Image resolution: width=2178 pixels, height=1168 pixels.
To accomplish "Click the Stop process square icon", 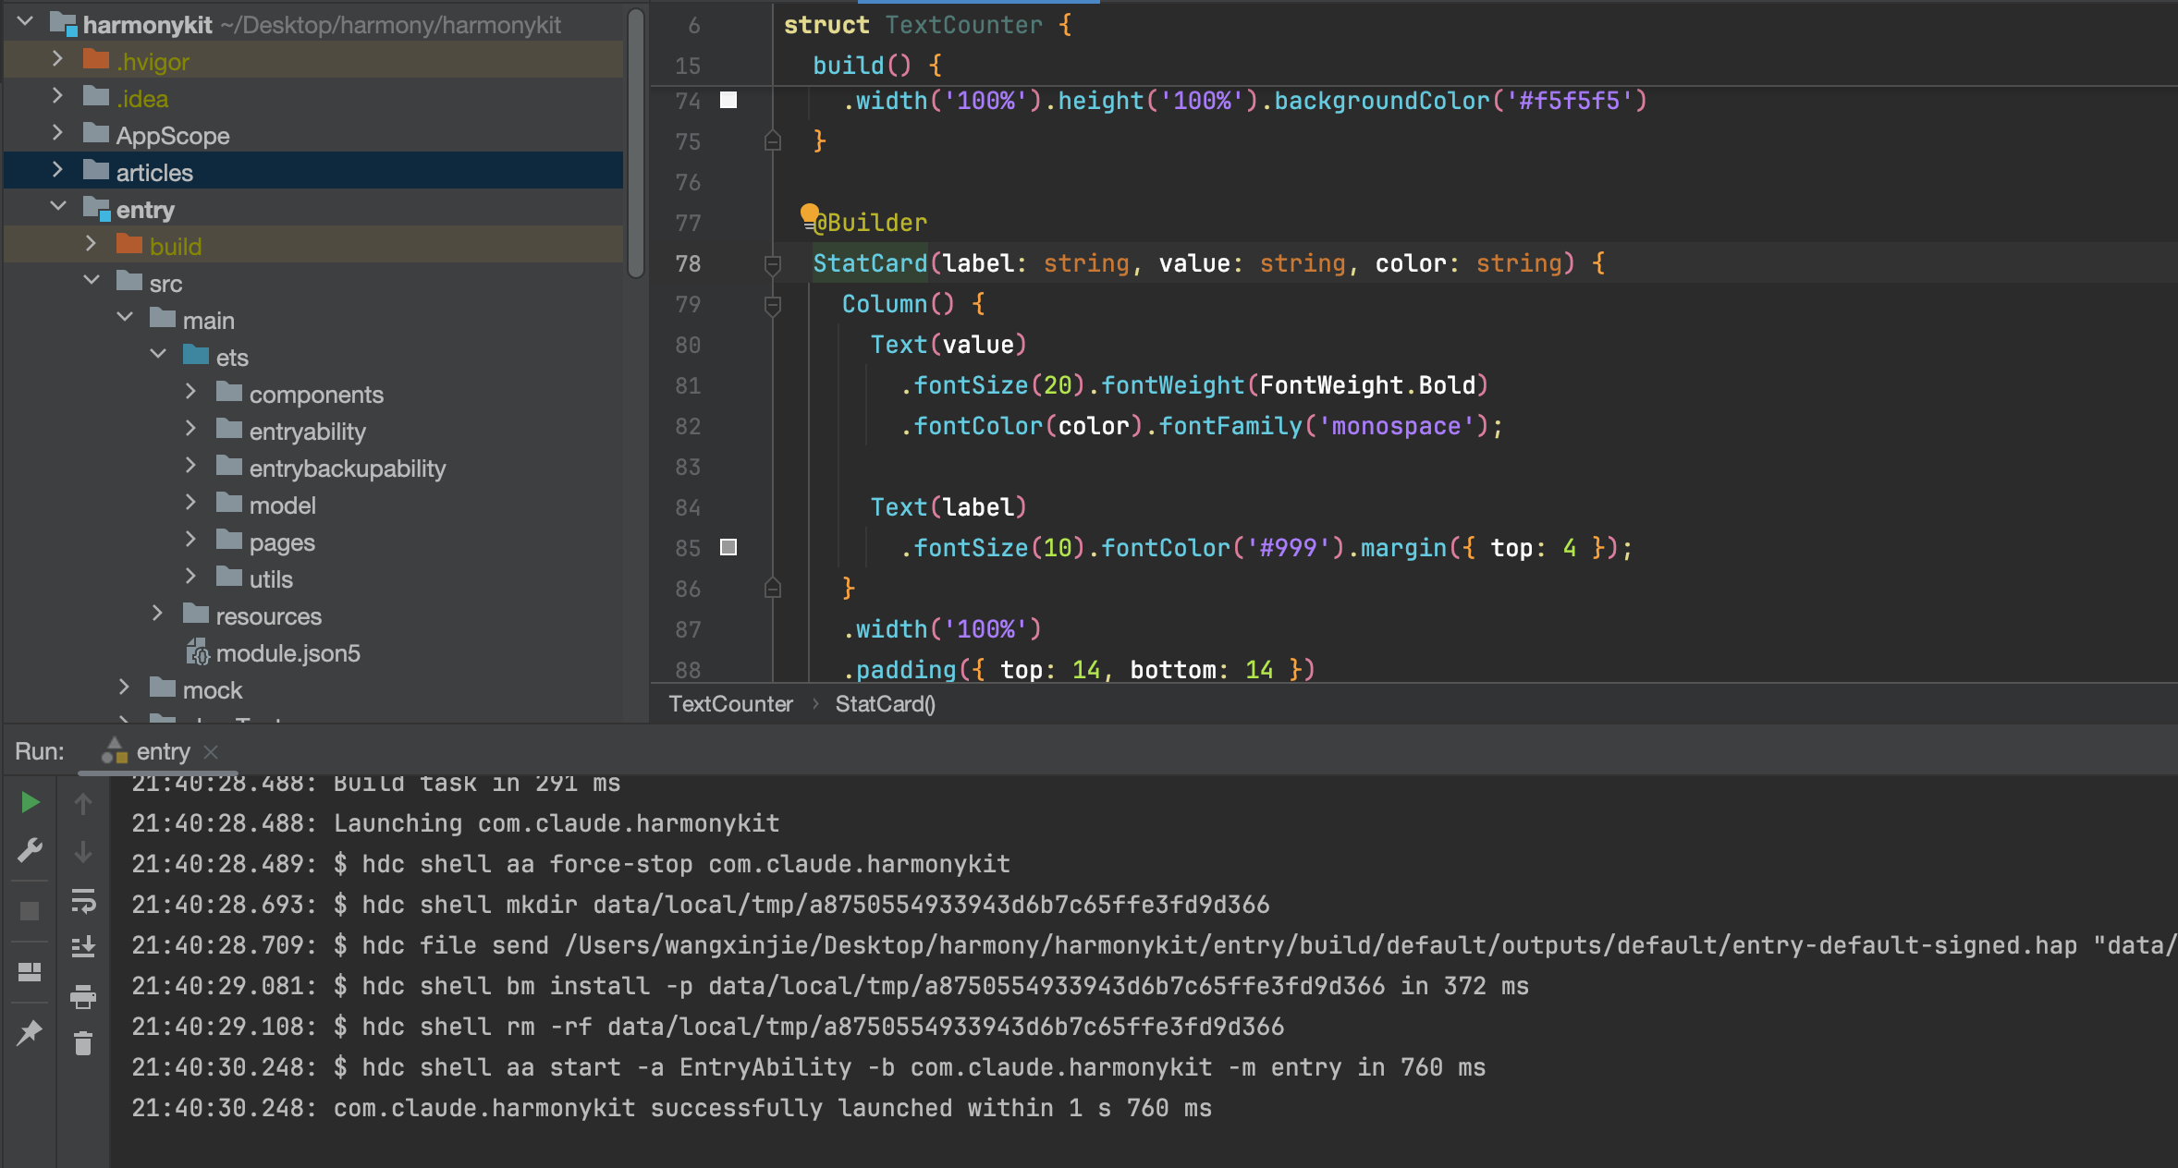I will (30, 911).
